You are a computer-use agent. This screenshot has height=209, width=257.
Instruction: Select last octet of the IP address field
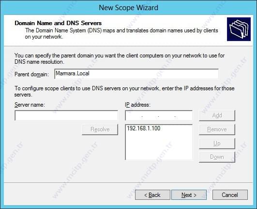(x=183, y=115)
